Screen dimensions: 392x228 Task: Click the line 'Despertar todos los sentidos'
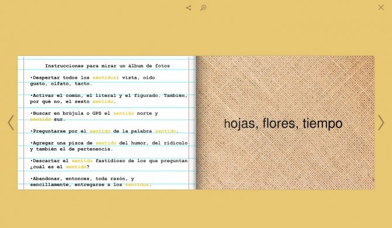[92, 78]
